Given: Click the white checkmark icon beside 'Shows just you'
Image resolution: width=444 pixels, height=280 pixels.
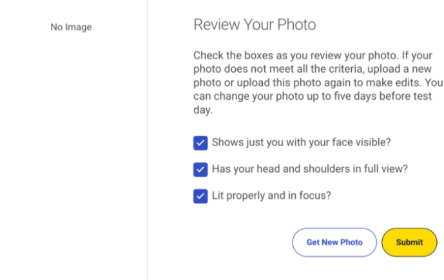Looking at the screenshot, I should pyautogui.click(x=200, y=143).
